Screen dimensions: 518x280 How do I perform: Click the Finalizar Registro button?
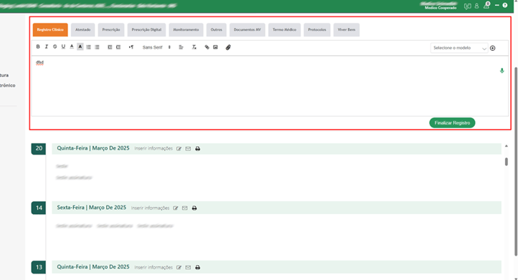452,122
